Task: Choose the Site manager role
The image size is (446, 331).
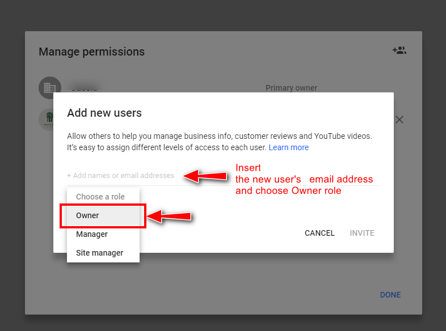Action: pyautogui.click(x=103, y=253)
